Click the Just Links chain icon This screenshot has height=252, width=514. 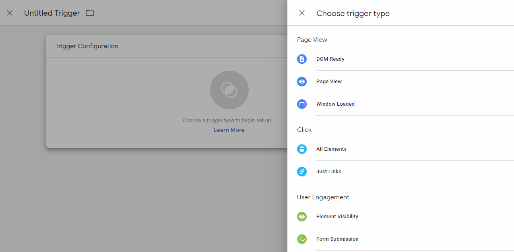click(302, 172)
